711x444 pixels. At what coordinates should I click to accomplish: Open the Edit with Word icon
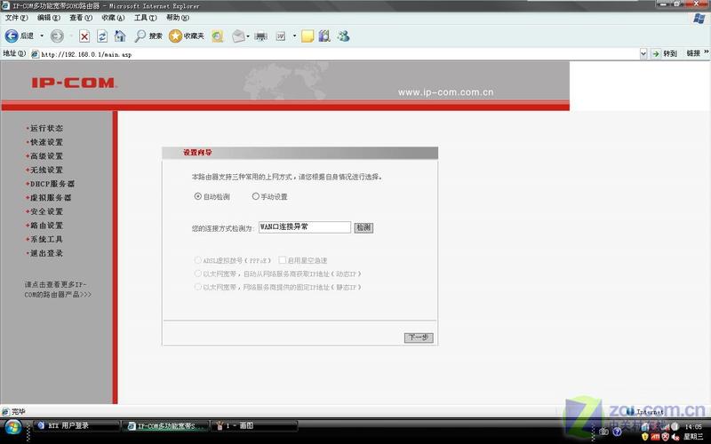pyautogui.click(x=281, y=36)
